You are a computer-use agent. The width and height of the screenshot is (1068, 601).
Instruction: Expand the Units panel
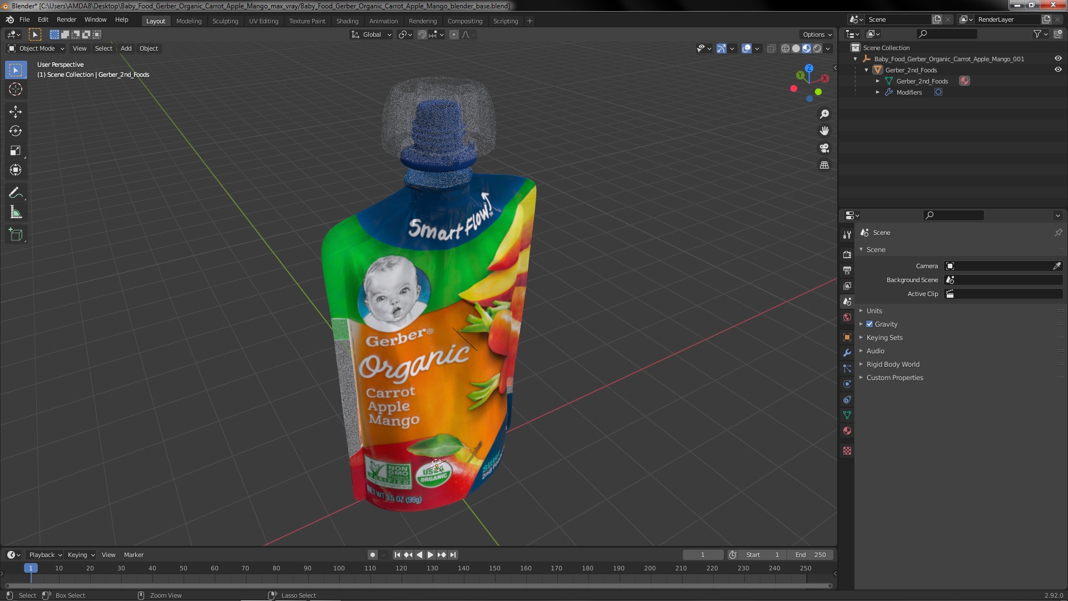[x=874, y=311]
